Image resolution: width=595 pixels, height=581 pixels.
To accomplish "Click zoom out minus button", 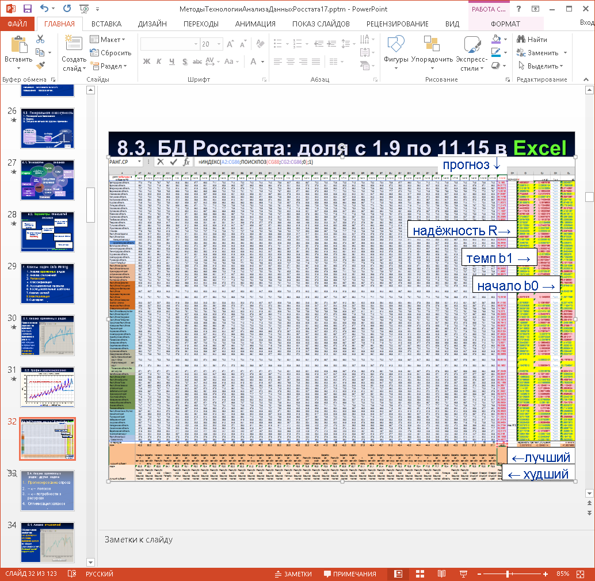I will pos(479,574).
